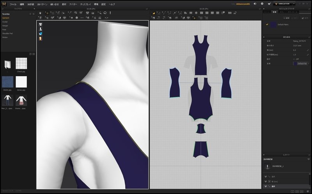Click the dobunezumi06 username link
Screen dimensions: 312x194
pos(243,4)
